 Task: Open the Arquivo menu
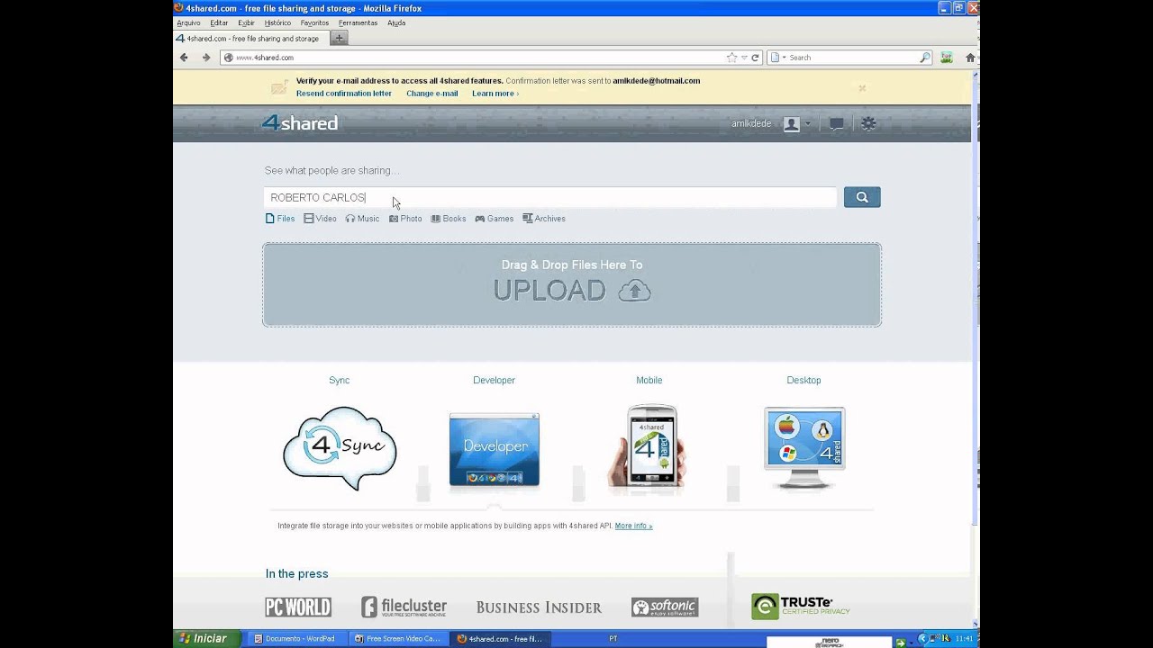pyautogui.click(x=188, y=22)
